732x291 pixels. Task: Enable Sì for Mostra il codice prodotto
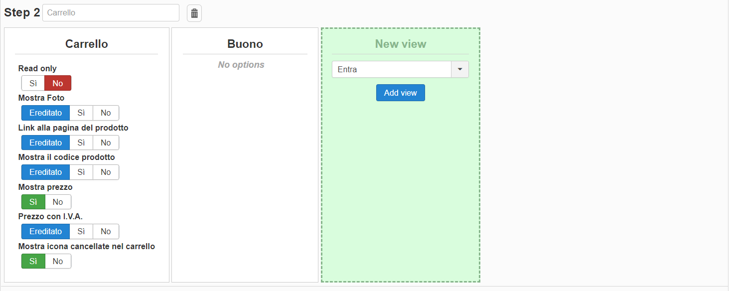pos(81,172)
